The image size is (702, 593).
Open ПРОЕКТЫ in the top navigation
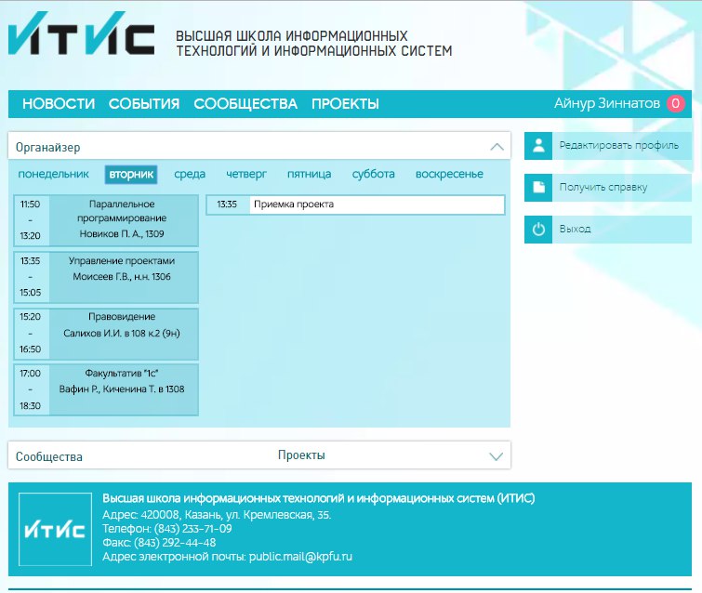pyautogui.click(x=345, y=104)
